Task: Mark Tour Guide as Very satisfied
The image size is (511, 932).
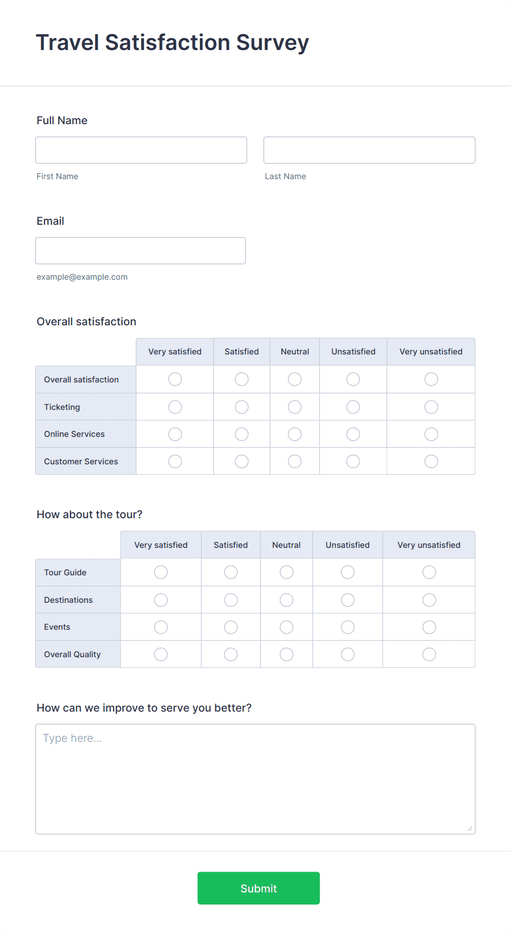Action: (x=160, y=572)
